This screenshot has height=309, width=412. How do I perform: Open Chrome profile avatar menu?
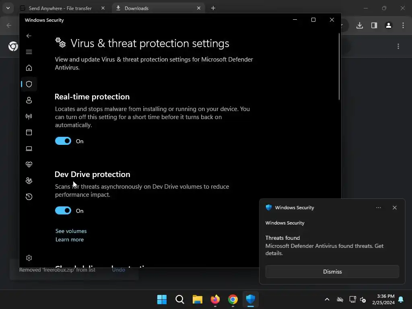click(388, 25)
